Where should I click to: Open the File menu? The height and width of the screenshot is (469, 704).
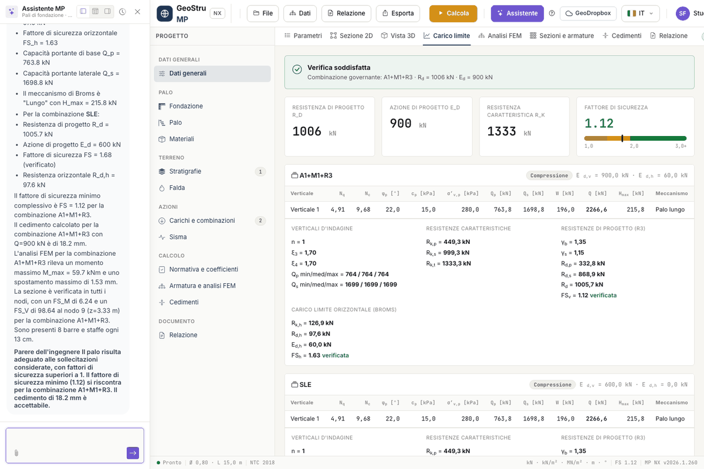point(263,13)
